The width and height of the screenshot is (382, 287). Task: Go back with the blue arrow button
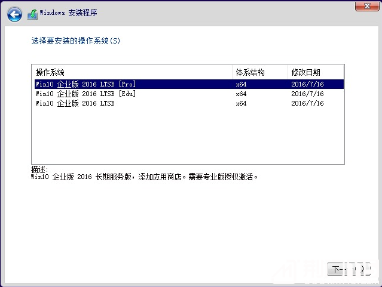[x=14, y=14]
